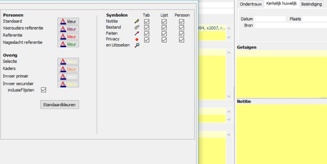The image size is (327, 164).
Task: Uncheck Notitie in the Tab column
Action: (x=146, y=22)
